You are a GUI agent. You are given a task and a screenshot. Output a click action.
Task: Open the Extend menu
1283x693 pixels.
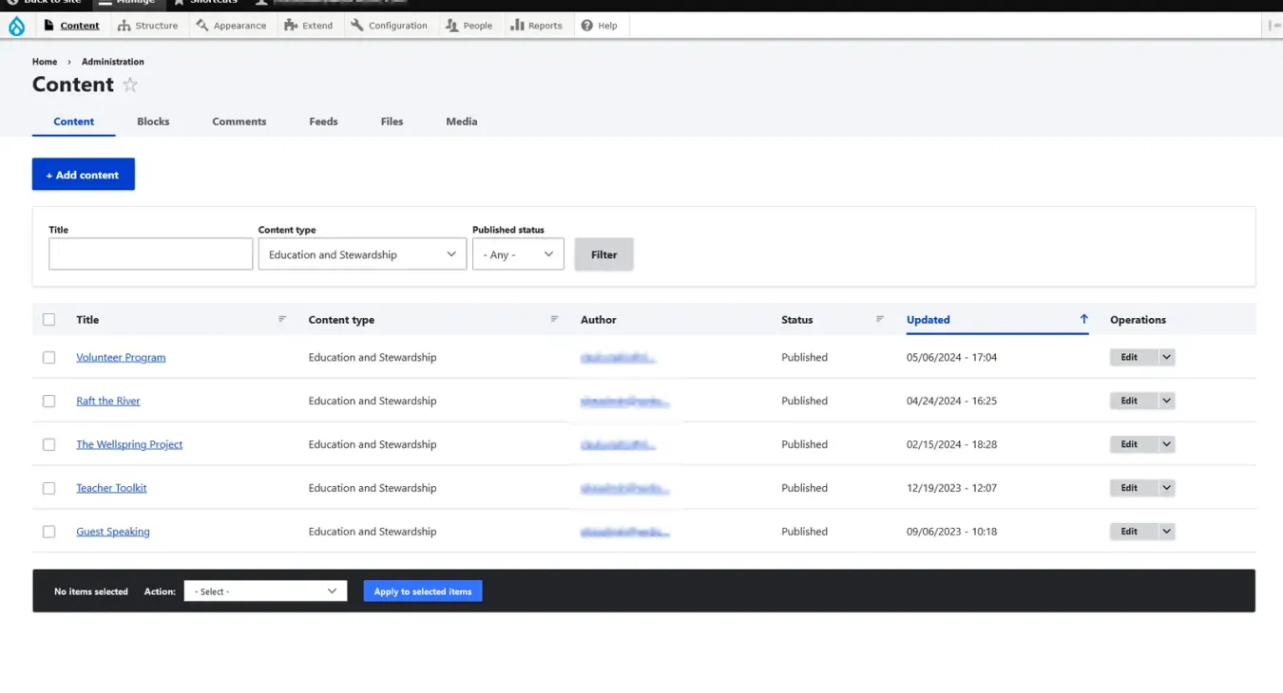pos(308,26)
